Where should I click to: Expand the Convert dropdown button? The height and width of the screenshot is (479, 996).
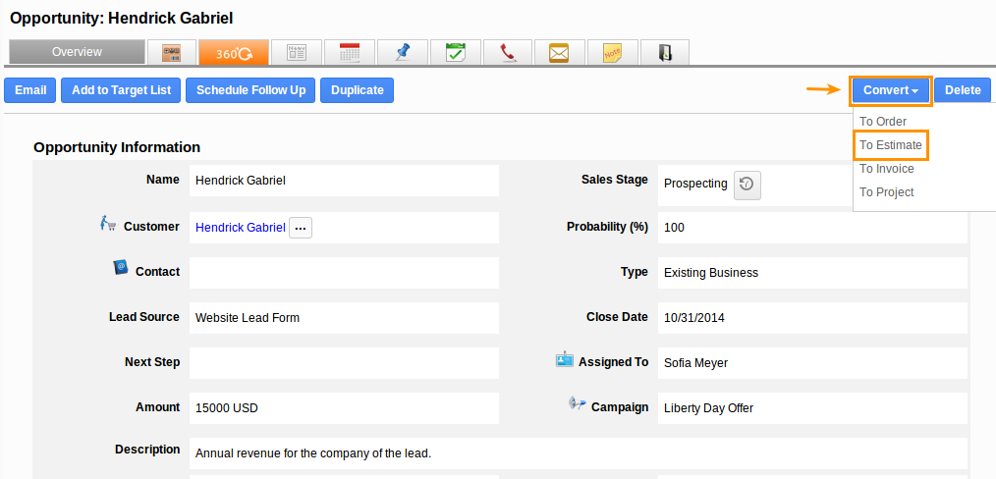click(891, 90)
